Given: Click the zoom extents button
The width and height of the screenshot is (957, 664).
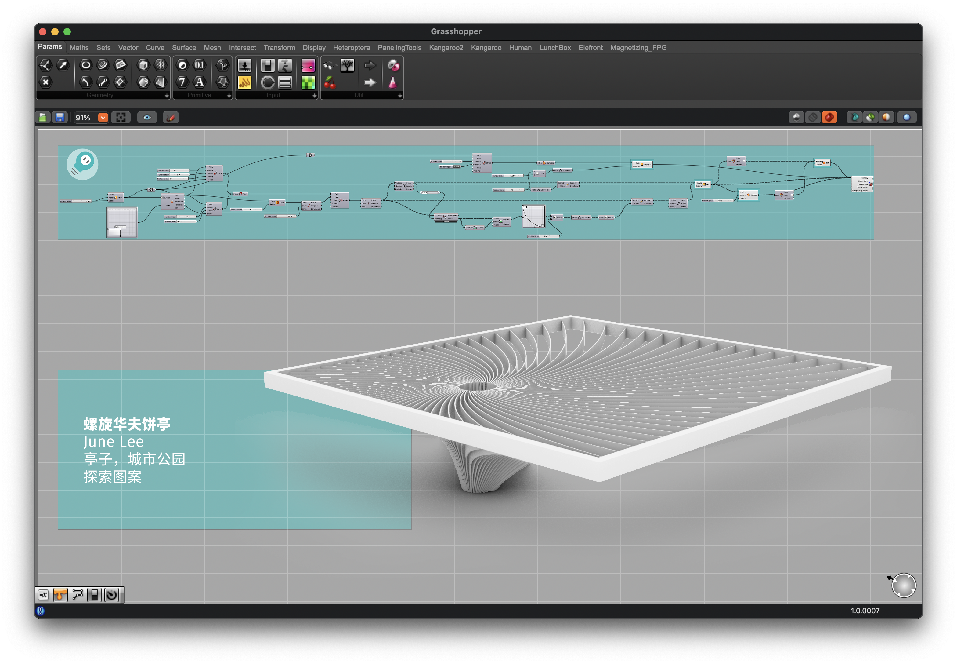Looking at the screenshot, I should [x=121, y=118].
